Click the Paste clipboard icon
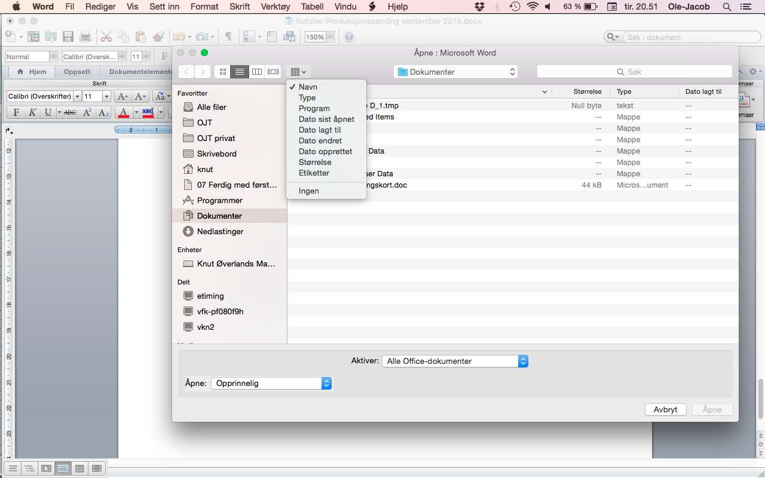The height and width of the screenshot is (478, 765). click(141, 36)
